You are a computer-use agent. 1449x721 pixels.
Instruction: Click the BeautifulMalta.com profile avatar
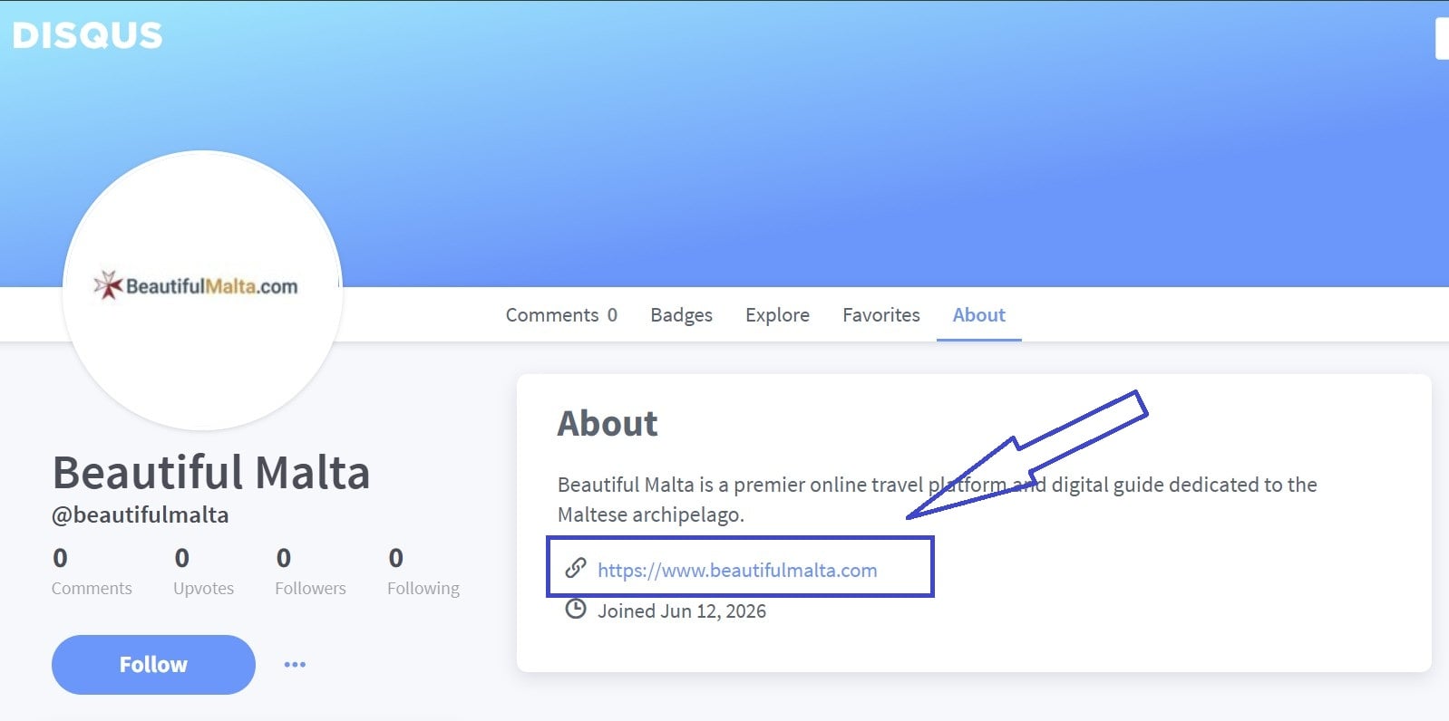point(202,290)
